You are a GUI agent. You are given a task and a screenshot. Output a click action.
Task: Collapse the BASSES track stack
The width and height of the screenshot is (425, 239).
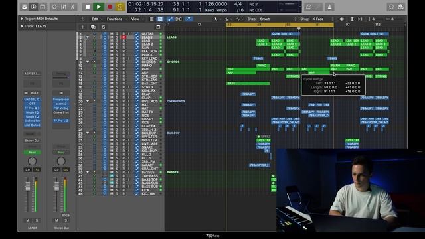coord(88,172)
